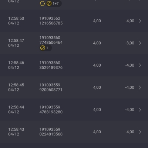The width and height of the screenshot is (148, 148).
Task: Select the bet ID 4788193280
Action: 51,112
